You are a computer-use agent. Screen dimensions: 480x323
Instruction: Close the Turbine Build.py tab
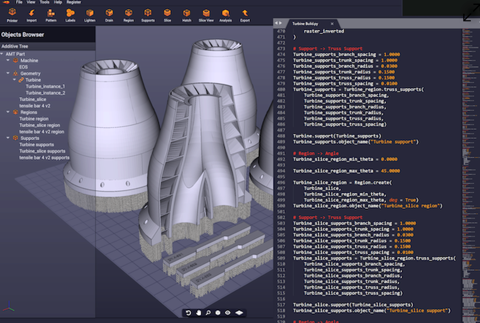[x=332, y=24]
